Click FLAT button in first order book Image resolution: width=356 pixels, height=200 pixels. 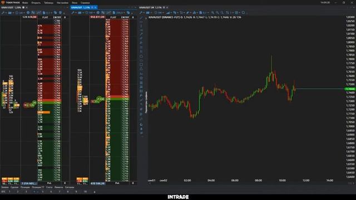pos(45,17)
